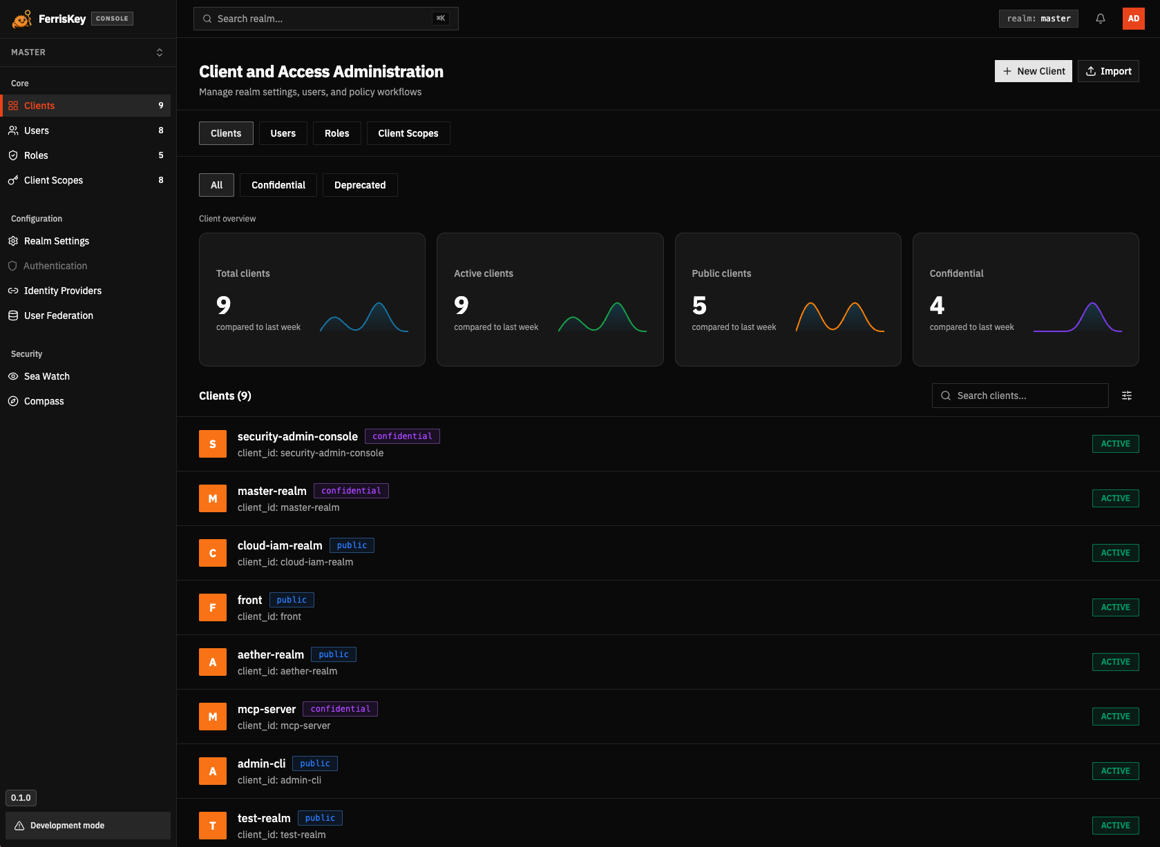Switch to the Roles tab
This screenshot has width=1160, height=847.
[x=336, y=133]
